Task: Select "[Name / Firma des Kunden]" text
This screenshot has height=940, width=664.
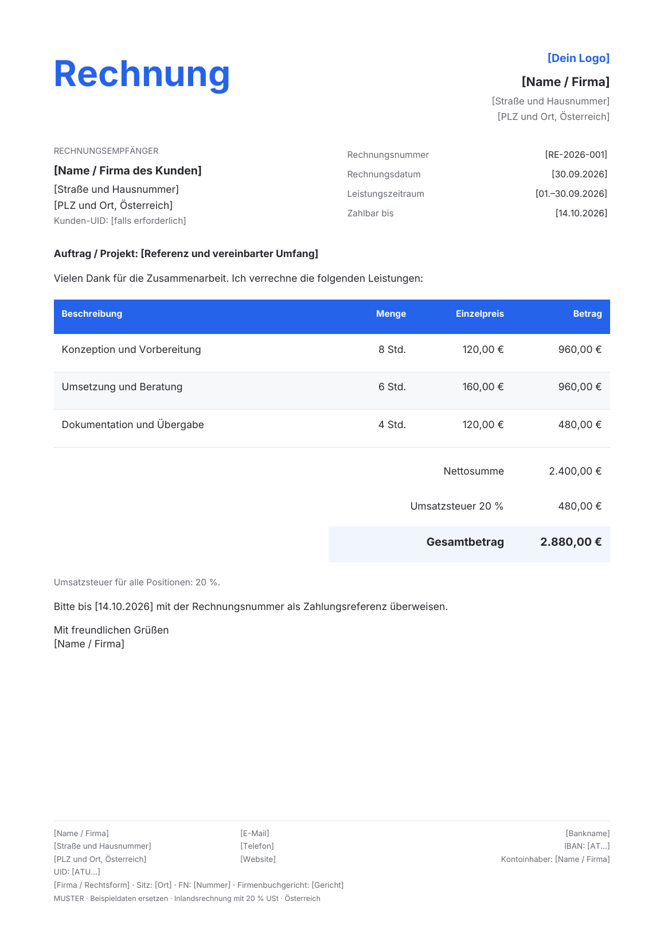Action: 128,170
